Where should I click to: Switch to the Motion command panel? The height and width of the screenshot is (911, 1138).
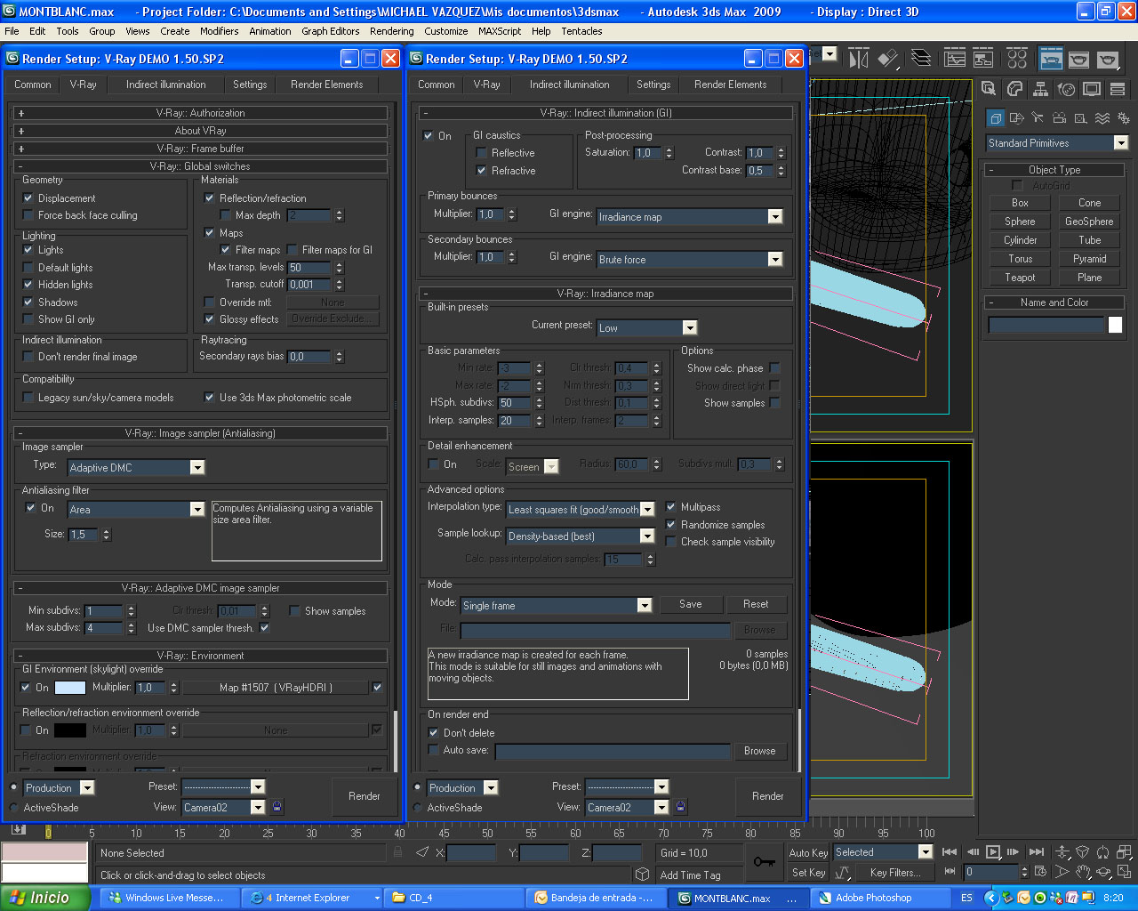1066,89
